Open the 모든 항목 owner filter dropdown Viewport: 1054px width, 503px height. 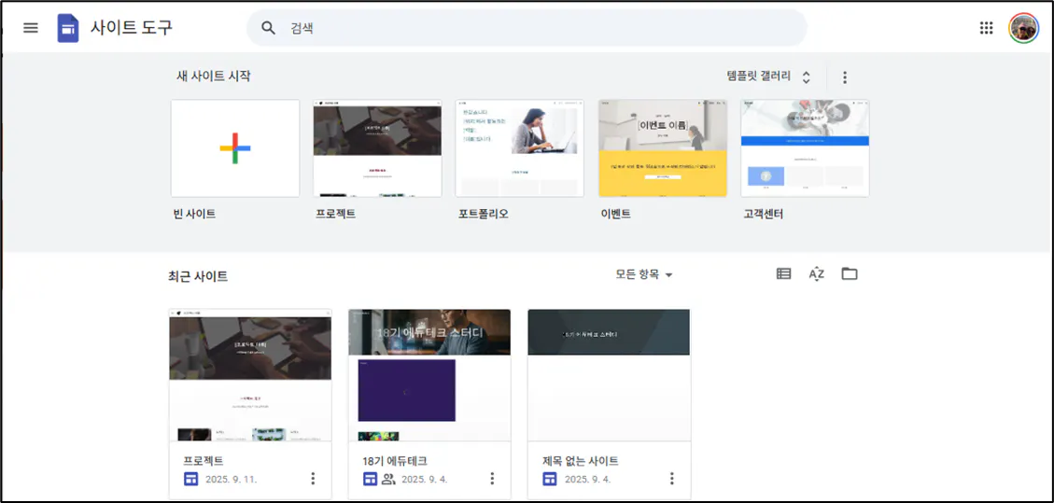click(644, 274)
